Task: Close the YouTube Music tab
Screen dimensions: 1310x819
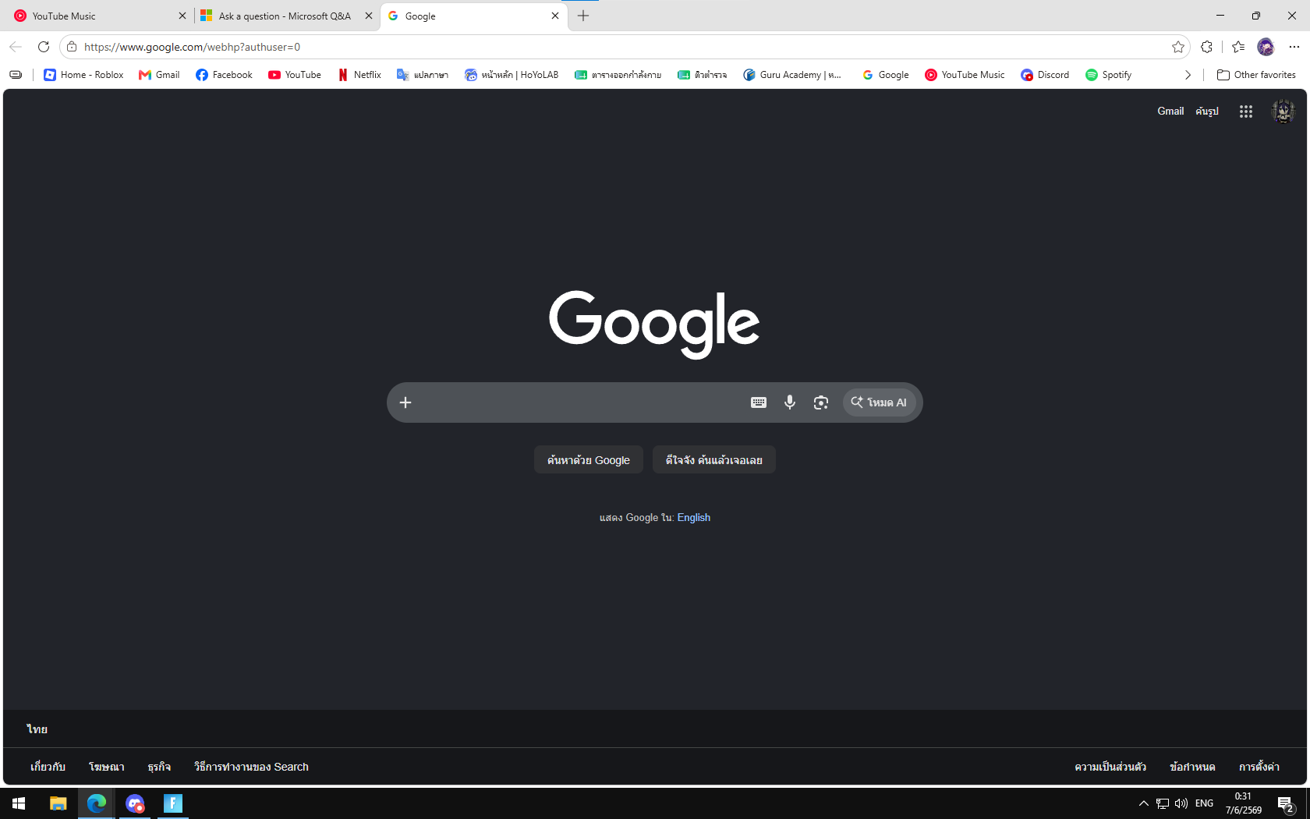Action: click(x=182, y=16)
